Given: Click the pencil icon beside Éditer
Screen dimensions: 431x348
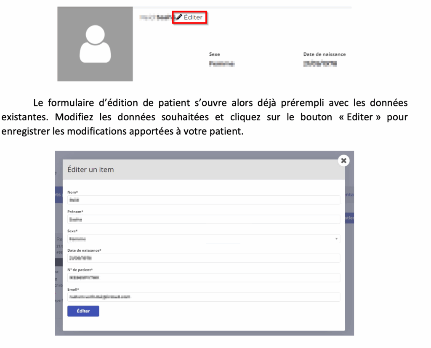Looking at the screenshot, I should (x=179, y=17).
